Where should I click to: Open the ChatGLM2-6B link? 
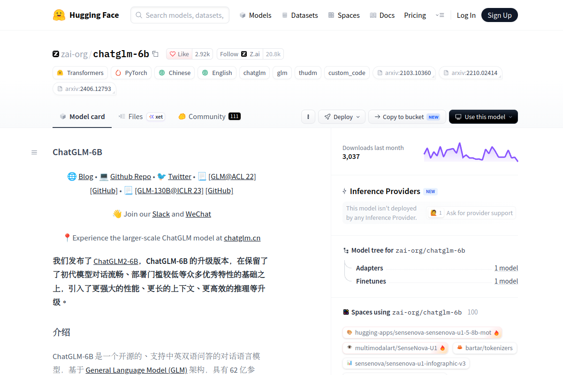coord(116,261)
